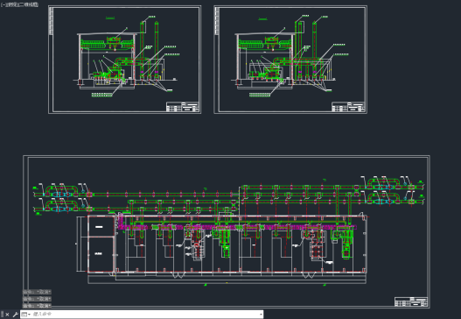Click the command line grip handle

[x=2, y=315]
